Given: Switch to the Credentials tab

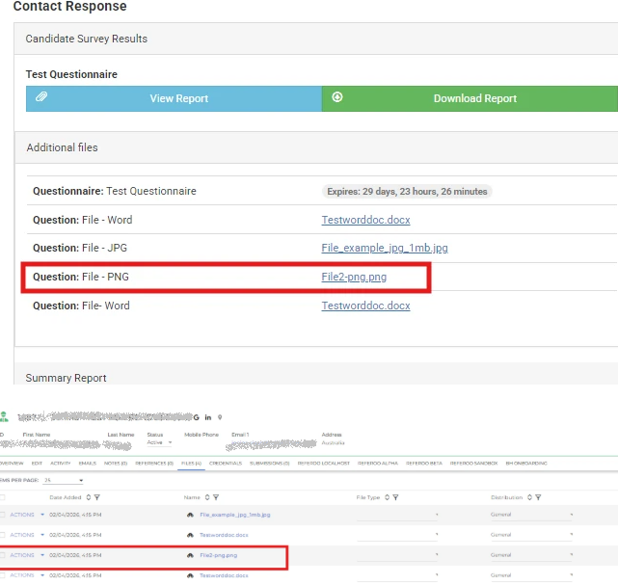Looking at the screenshot, I should [225, 464].
